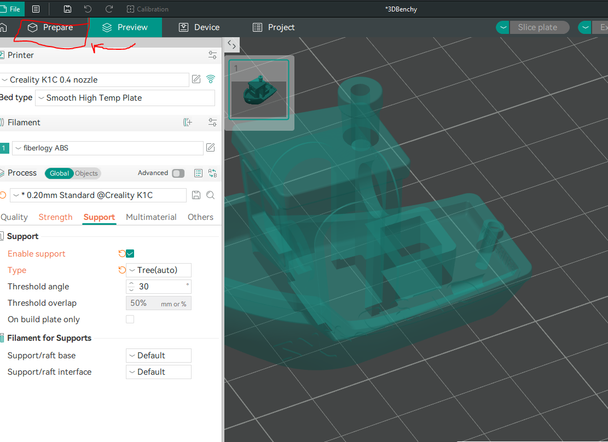Click the Filament for Supports heading
The height and width of the screenshot is (442, 608).
pyautogui.click(x=49, y=338)
